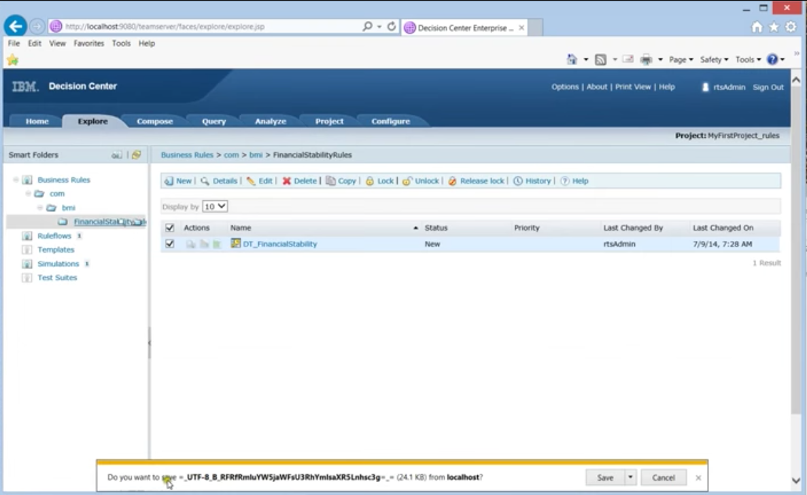The height and width of the screenshot is (495, 807).
Task: Switch to the Compose tab
Action: coord(154,122)
